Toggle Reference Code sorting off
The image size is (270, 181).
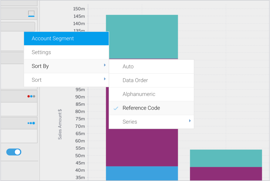(x=141, y=108)
